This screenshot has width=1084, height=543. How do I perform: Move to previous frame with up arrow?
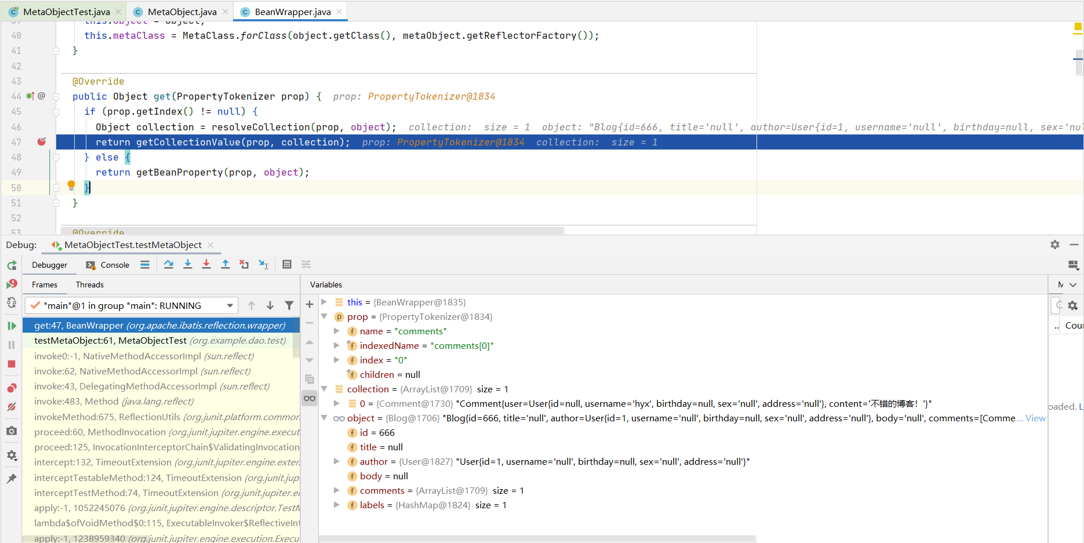click(252, 305)
